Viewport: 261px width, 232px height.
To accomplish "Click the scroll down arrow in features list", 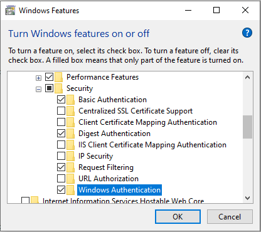I will tap(248, 198).
